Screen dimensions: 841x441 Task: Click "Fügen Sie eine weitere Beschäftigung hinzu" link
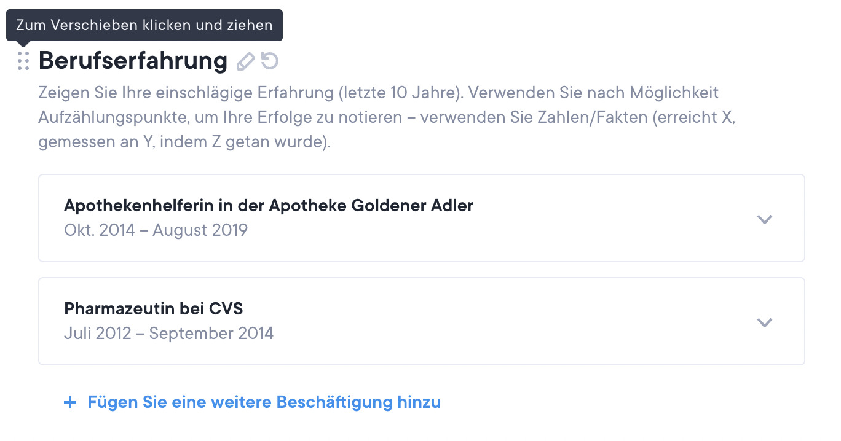(x=264, y=402)
